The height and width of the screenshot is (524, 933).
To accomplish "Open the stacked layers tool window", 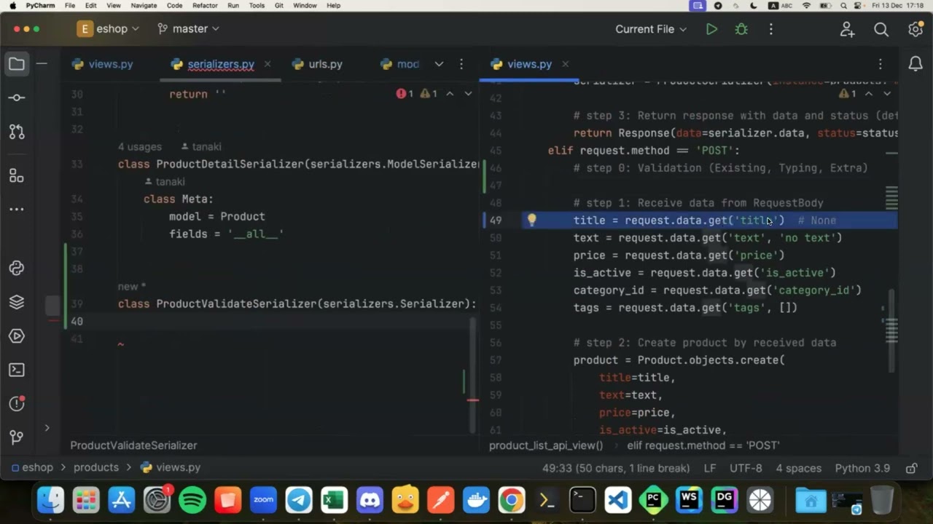I will coord(16,302).
